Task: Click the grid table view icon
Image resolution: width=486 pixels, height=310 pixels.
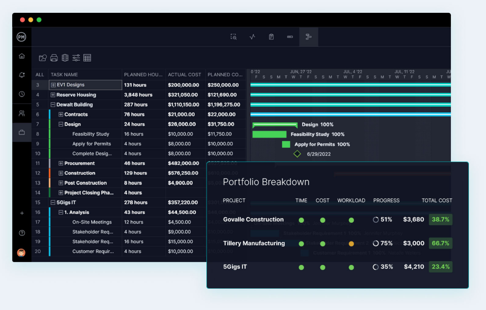Action: coord(87,58)
